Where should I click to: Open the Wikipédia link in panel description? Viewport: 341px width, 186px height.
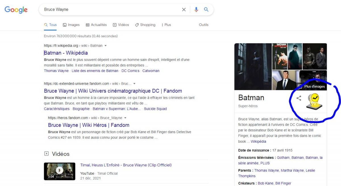(x=258, y=141)
